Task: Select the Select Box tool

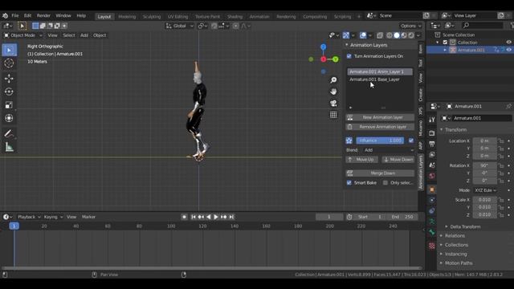Action: point(9,50)
